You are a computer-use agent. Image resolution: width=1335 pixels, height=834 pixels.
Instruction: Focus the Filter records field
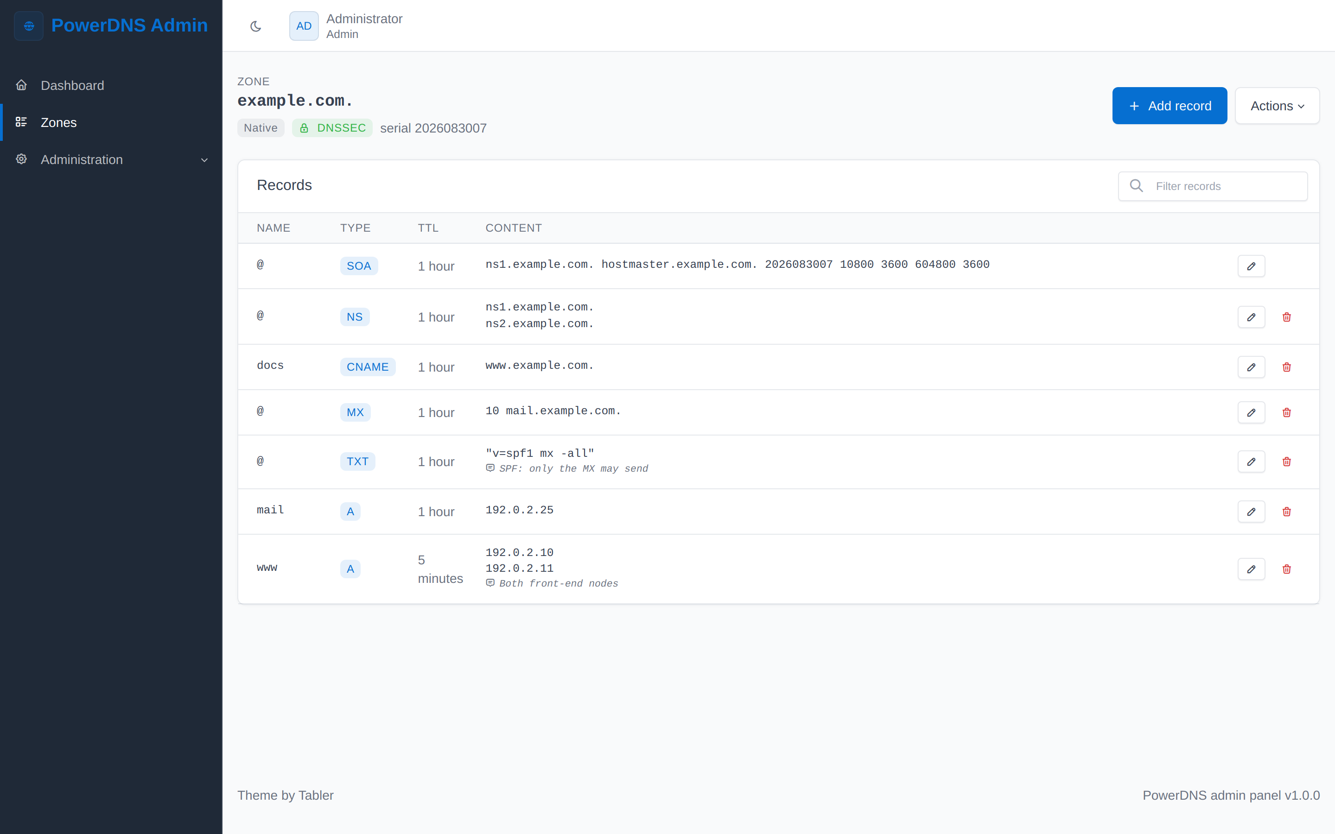[x=1213, y=186]
